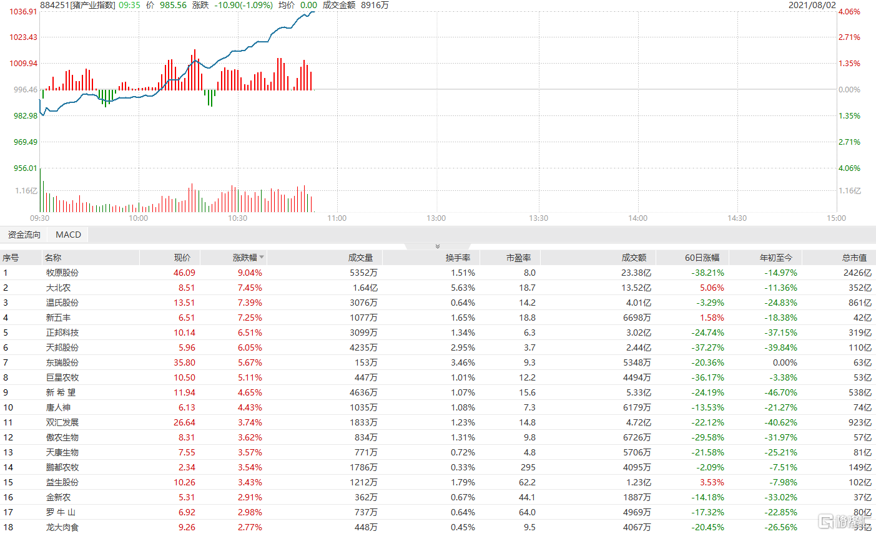Open the 傲农生物 stock entry
The image size is (876, 534).
tap(62, 437)
